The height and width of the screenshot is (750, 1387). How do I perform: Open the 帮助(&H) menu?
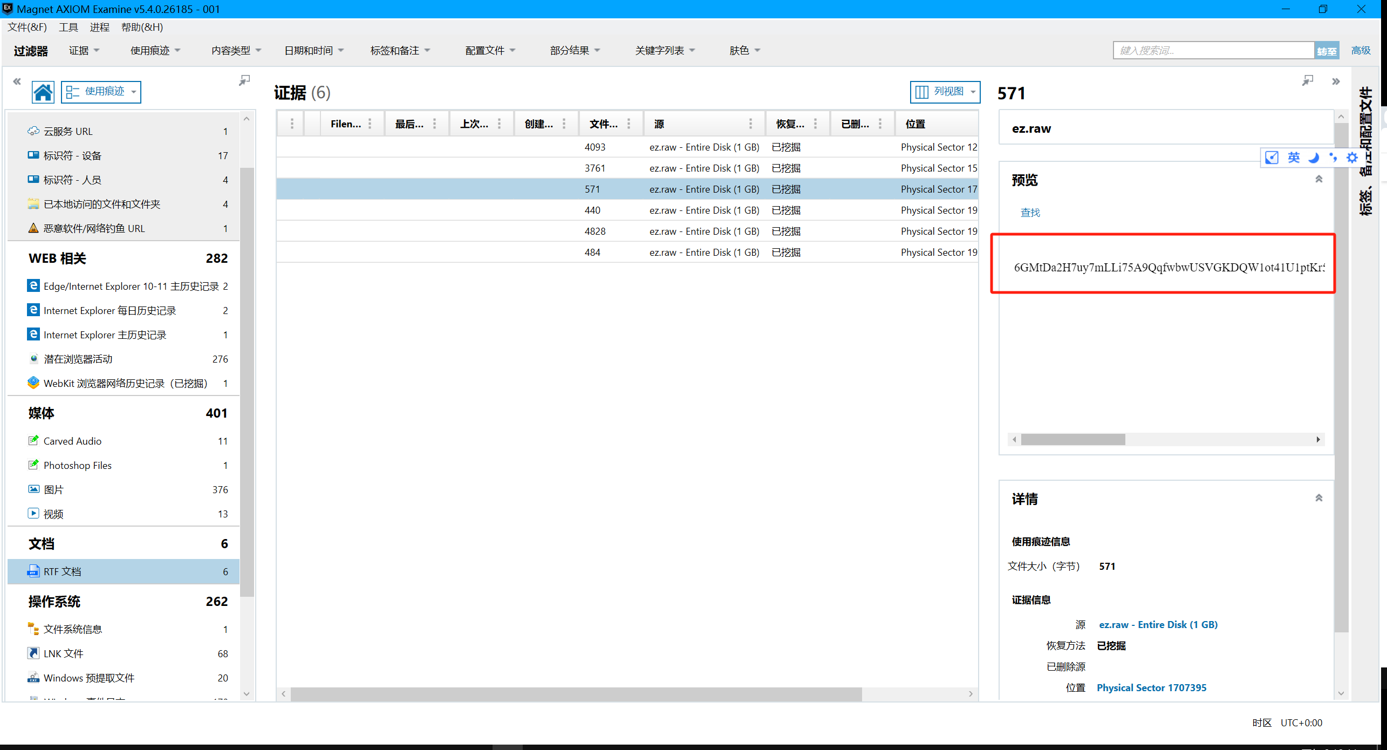[x=142, y=27]
